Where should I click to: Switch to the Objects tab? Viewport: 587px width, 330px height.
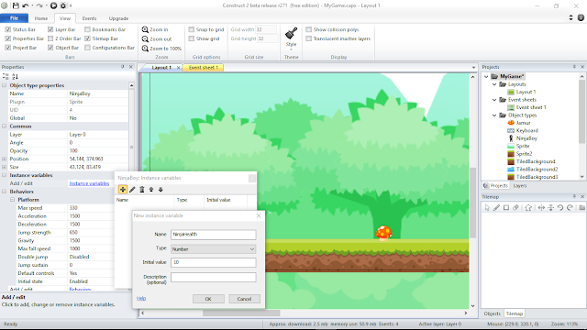click(x=492, y=313)
